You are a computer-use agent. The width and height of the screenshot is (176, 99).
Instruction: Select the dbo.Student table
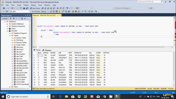20,54
